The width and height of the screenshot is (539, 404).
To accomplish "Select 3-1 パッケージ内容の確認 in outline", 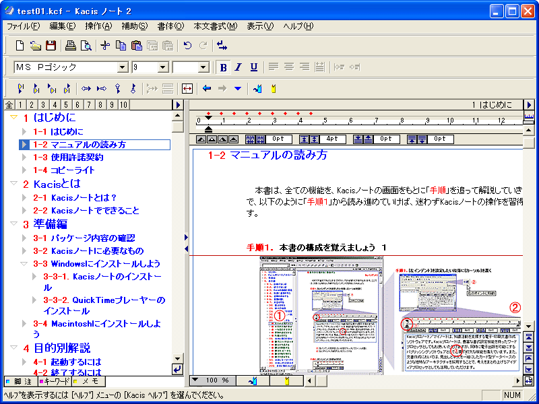I will tap(84, 238).
